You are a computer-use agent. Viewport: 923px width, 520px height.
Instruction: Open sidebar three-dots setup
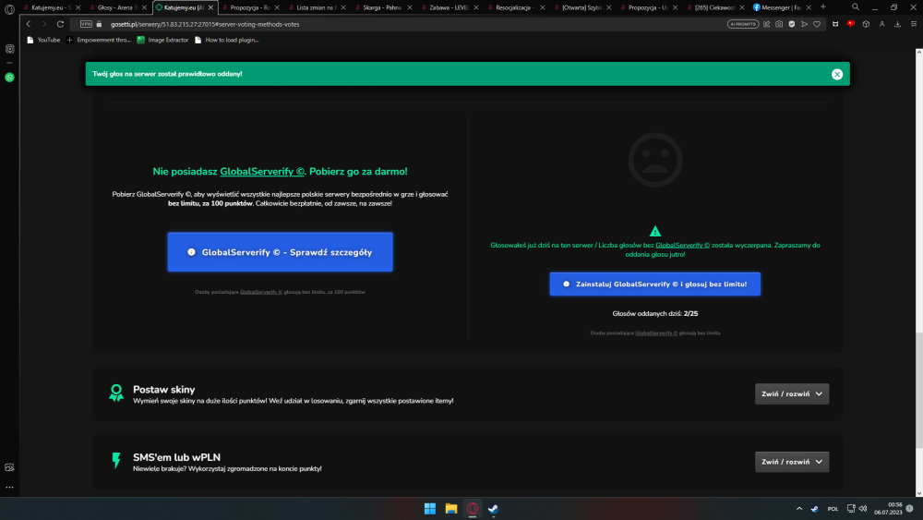(9, 488)
